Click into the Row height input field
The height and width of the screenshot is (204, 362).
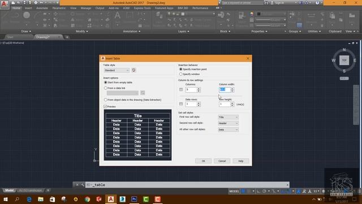click(x=225, y=104)
